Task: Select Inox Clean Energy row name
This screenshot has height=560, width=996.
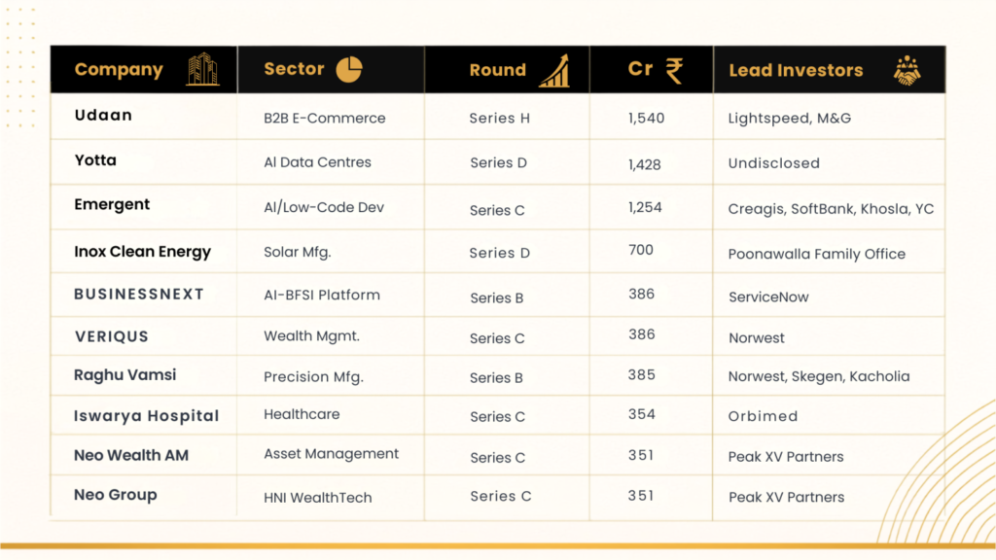Action: pyautogui.click(x=142, y=252)
